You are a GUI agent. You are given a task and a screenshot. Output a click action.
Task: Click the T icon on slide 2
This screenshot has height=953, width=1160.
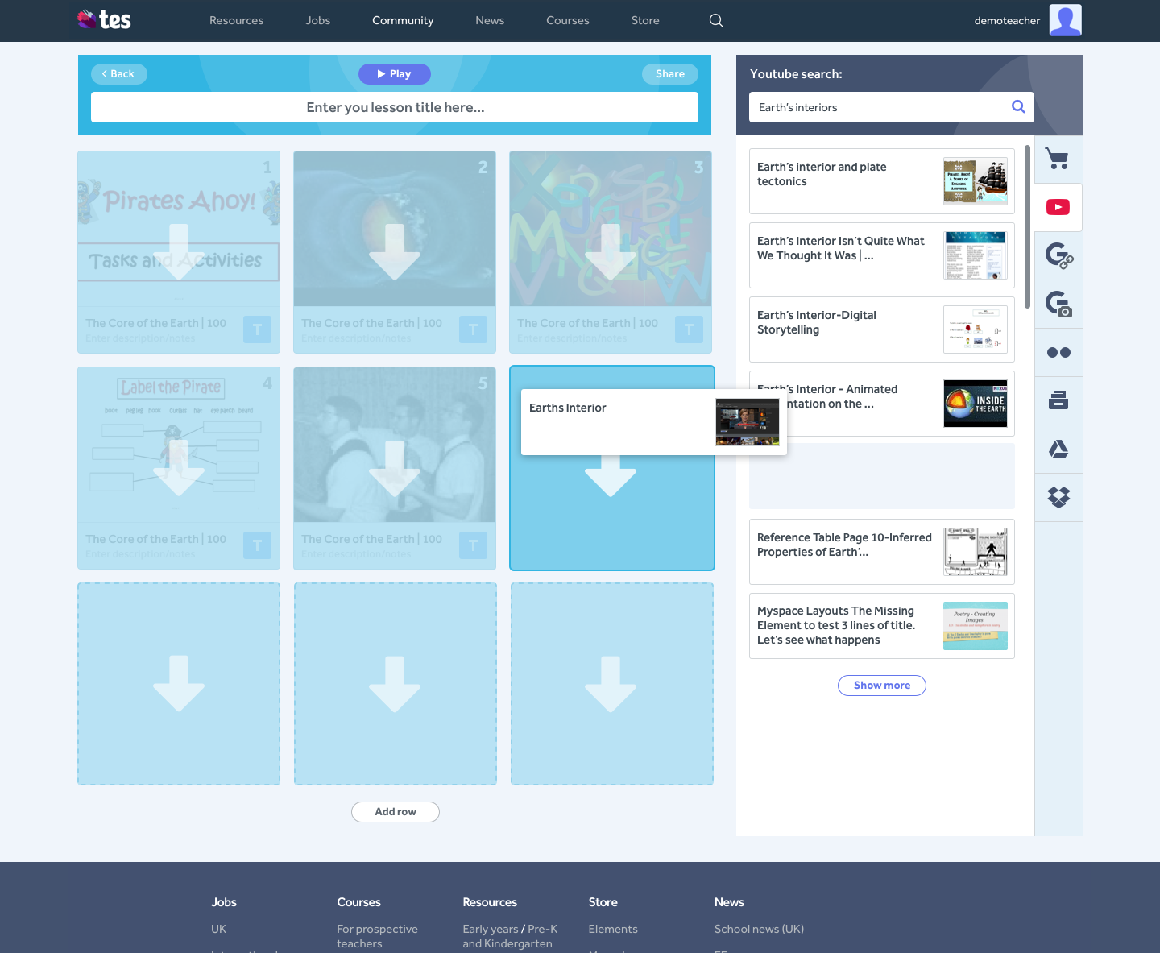pos(473,329)
